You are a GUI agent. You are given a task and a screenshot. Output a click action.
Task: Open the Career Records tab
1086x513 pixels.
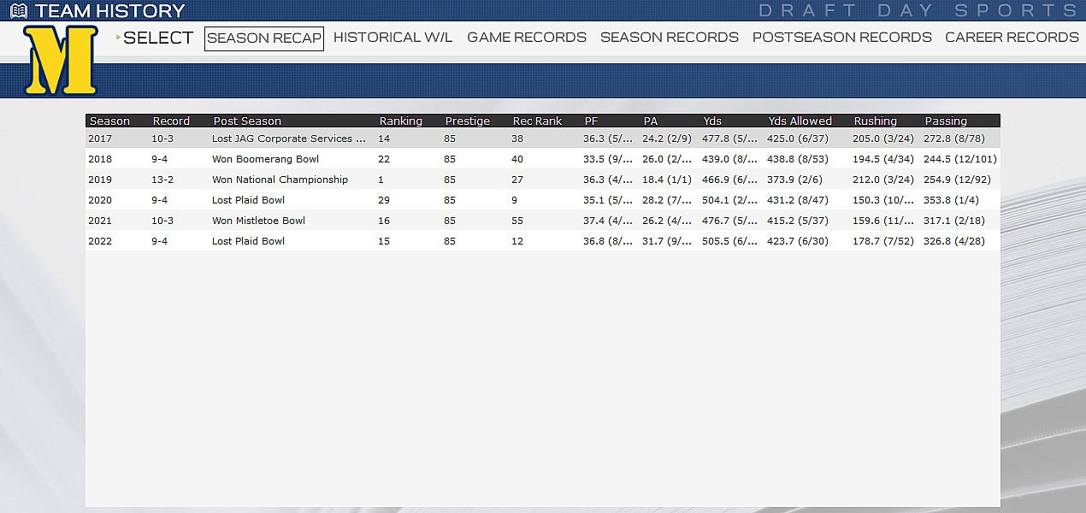point(1012,38)
